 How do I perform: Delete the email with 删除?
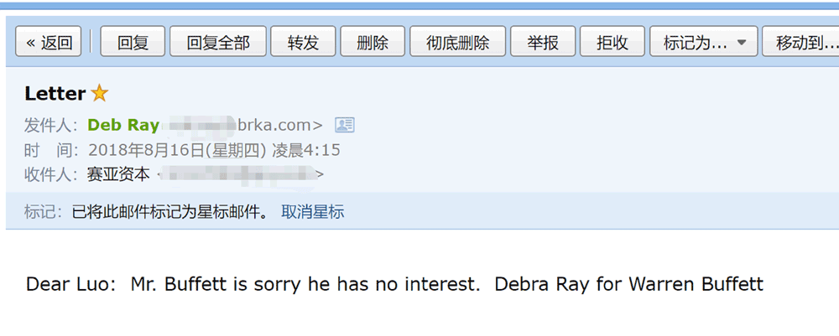(x=372, y=42)
